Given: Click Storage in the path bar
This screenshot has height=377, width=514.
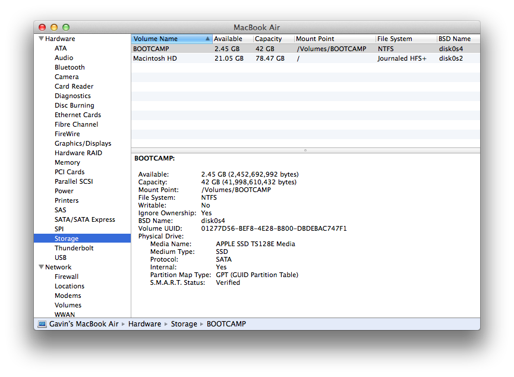Looking at the screenshot, I should tap(184, 324).
